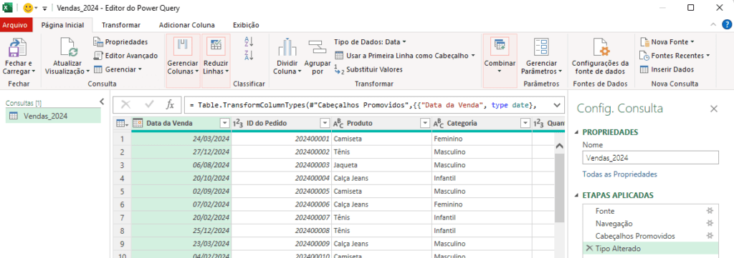Click the Reduzir Linhas icon
The width and height of the screenshot is (734, 258).
[x=216, y=45]
